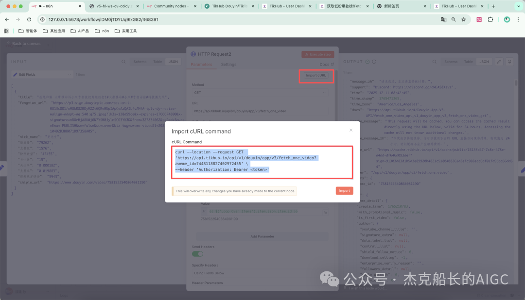Click the Import cURL button
This screenshot has width=525, height=300.
tap(316, 76)
